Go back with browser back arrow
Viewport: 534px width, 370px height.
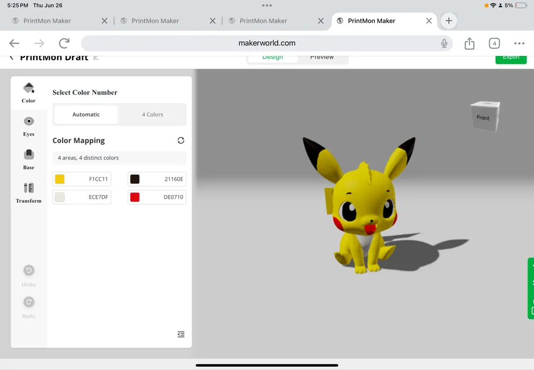coord(14,43)
